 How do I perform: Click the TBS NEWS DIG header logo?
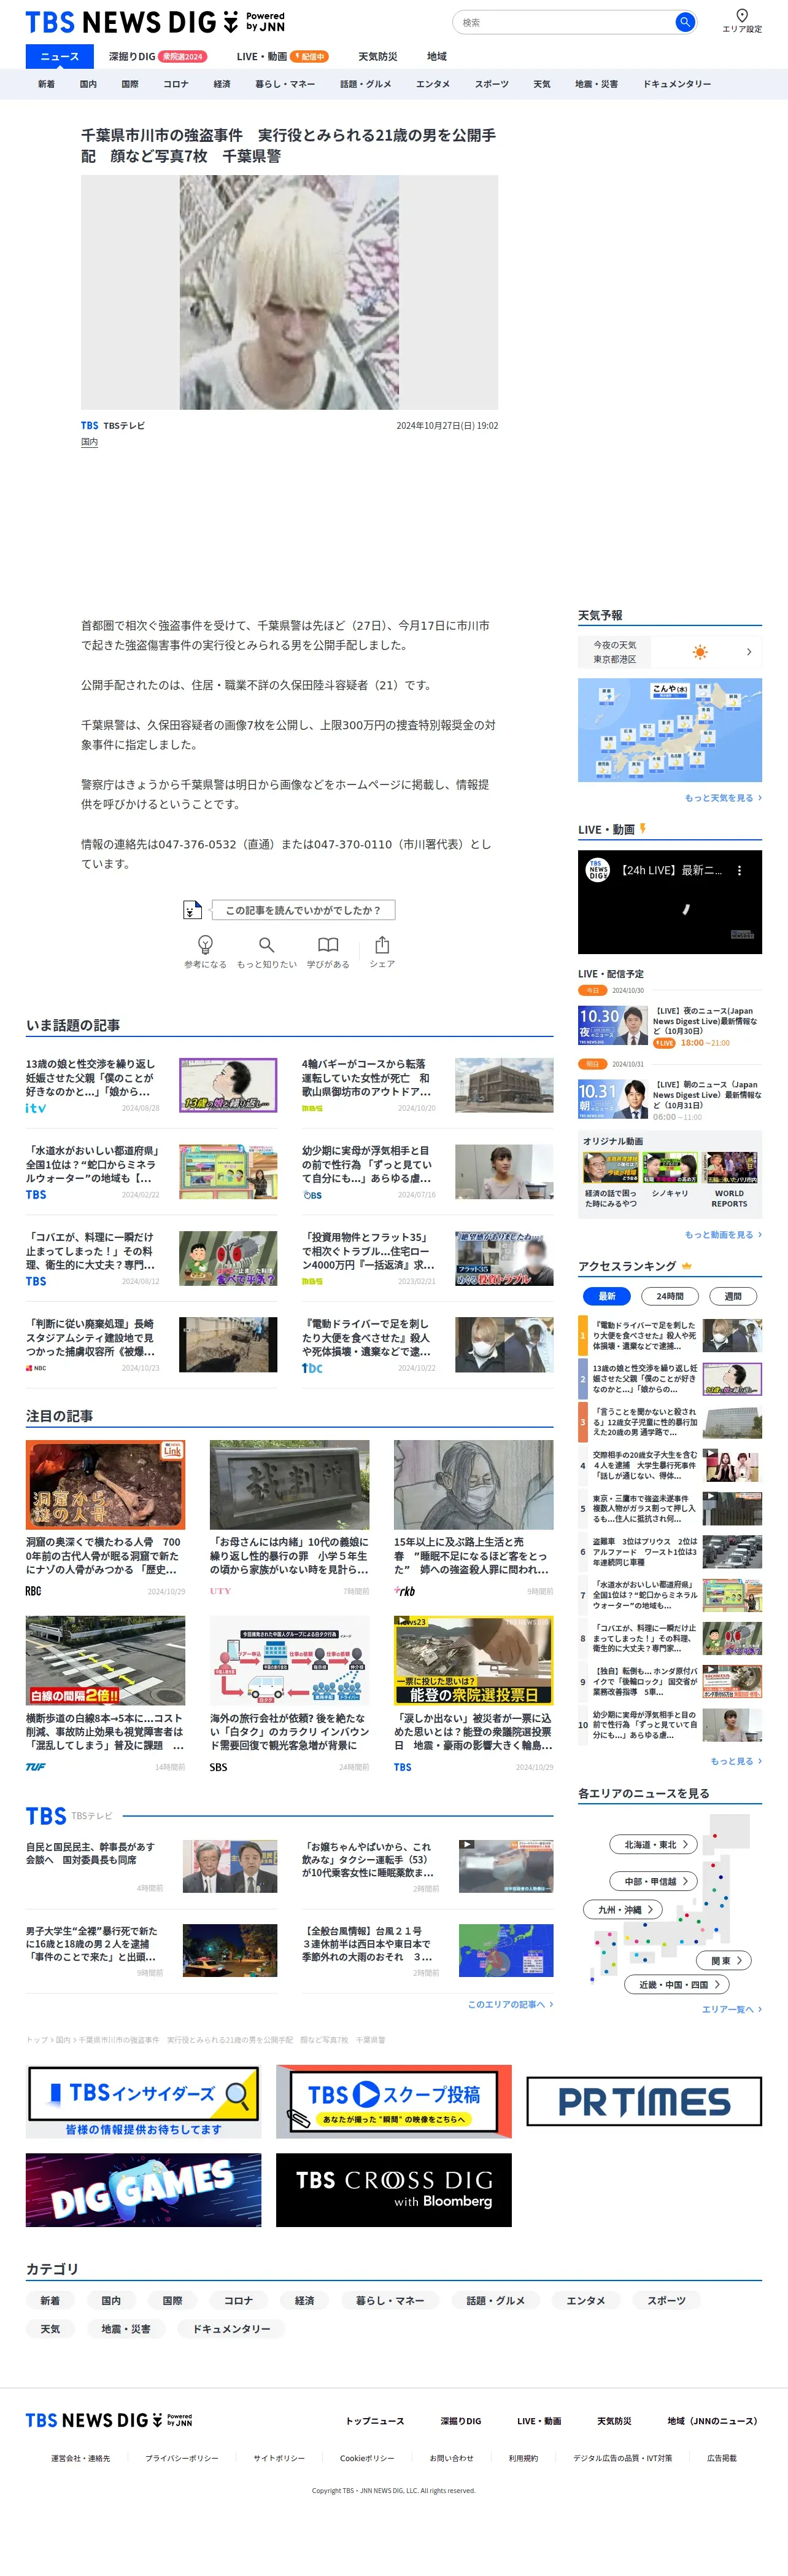click(155, 22)
